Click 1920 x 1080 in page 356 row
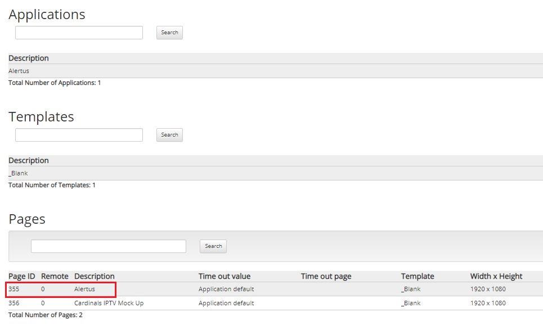This screenshot has height=330, width=543. tap(488, 303)
